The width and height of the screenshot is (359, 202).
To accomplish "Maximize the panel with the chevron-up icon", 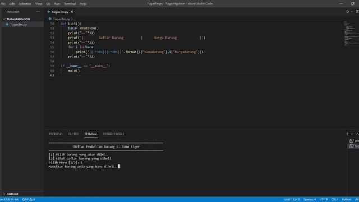I will click(357, 134).
